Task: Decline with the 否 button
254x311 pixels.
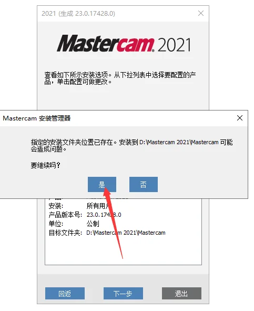Action: tap(144, 185)
